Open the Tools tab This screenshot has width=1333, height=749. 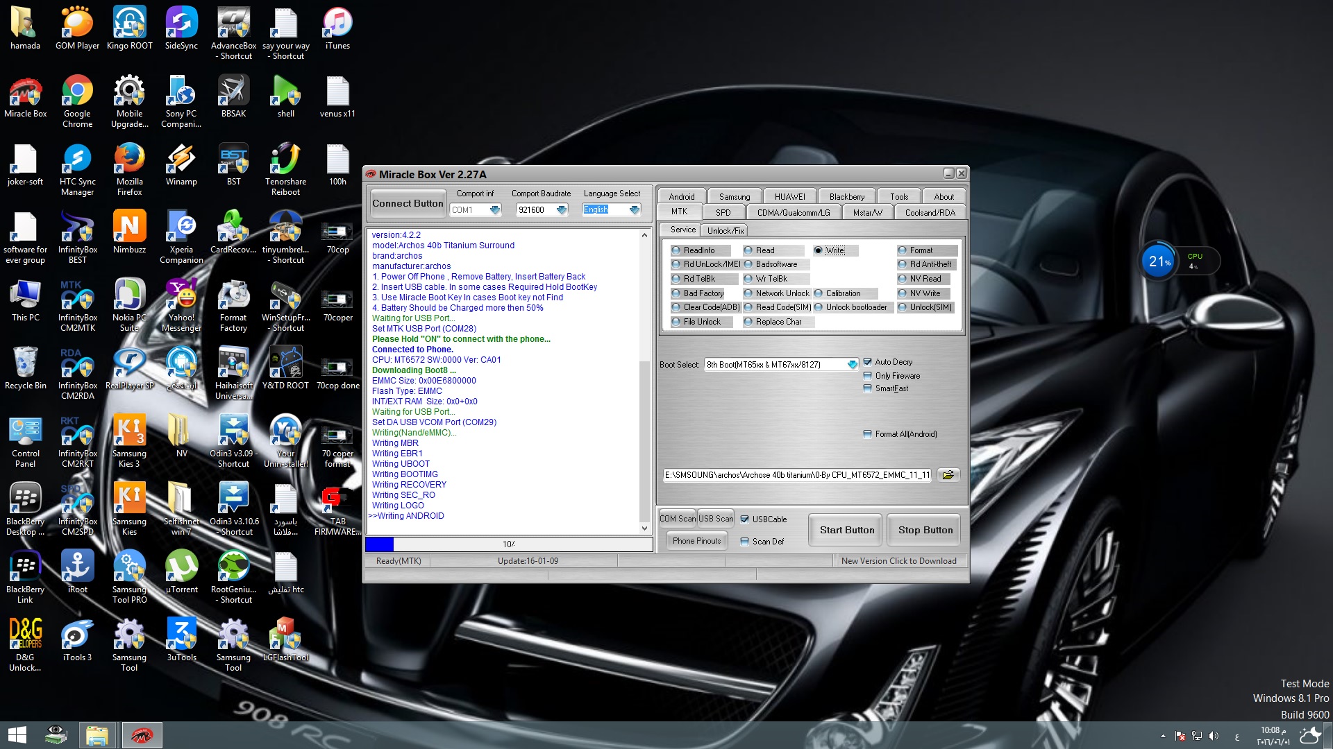[x=898, y=197]
